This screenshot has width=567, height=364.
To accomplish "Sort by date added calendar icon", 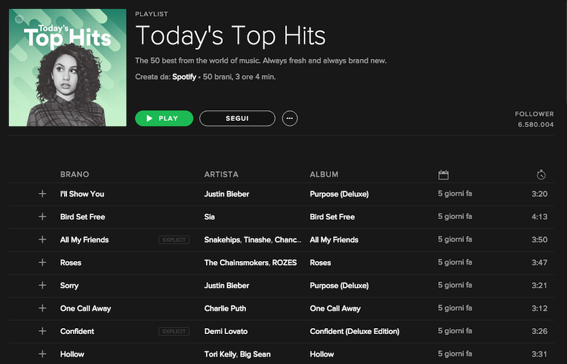I will [x=444, y=174].
